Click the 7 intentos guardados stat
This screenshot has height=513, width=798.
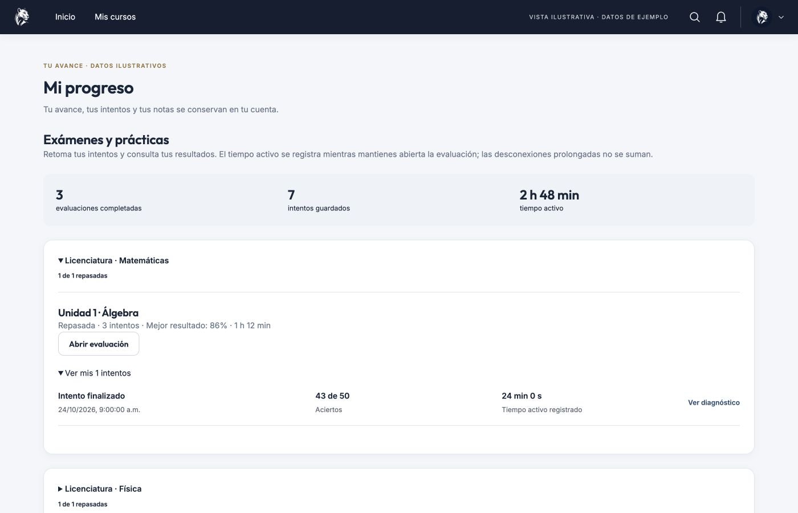click(x=319, y=200)
